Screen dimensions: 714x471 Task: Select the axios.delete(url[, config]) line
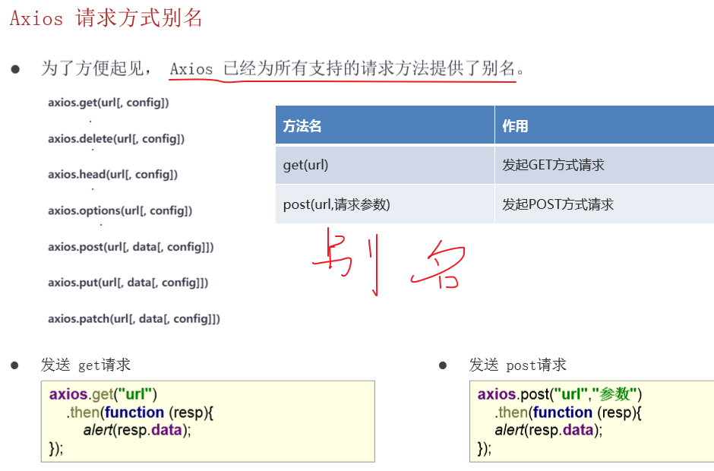115,138
